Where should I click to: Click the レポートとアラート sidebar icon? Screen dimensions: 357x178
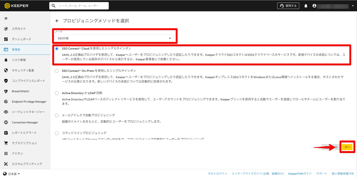[x=6, y=132]
